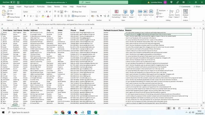Open File Explorer from the taskbar

[56, 112]
